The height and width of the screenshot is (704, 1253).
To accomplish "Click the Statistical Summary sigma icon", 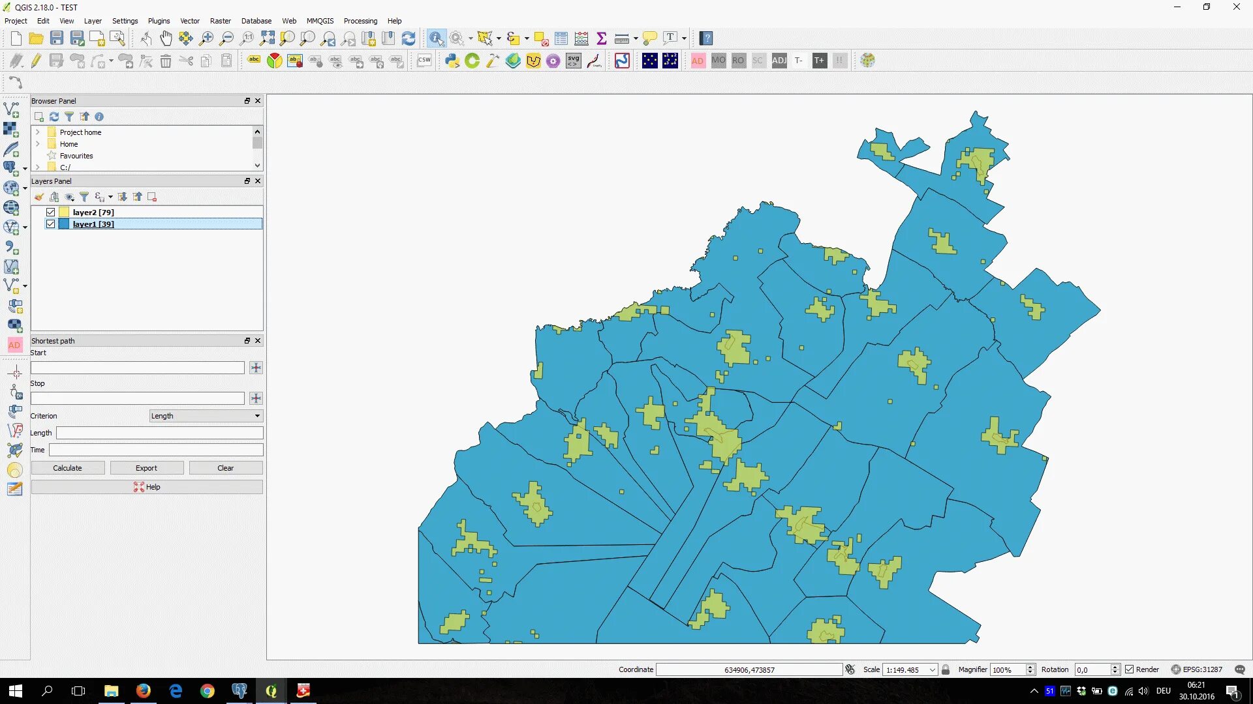I will (x=602, y=38).
